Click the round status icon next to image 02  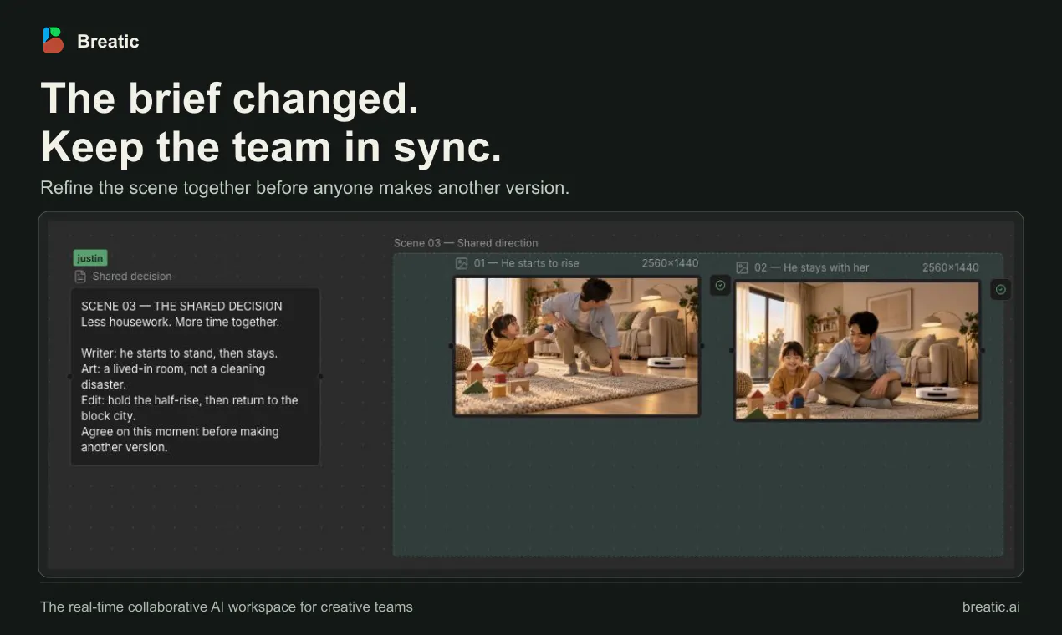tap(1000, 289)
